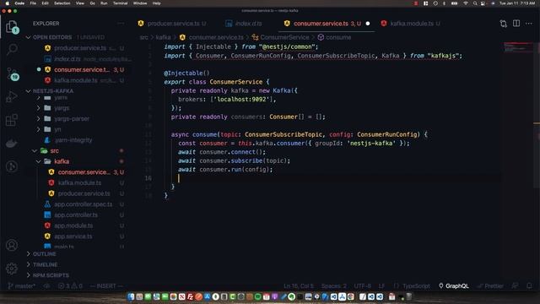Viewport: 540px width, 304px height.
Task: Click the feedback icon in status bar
Action: point(515,285)
